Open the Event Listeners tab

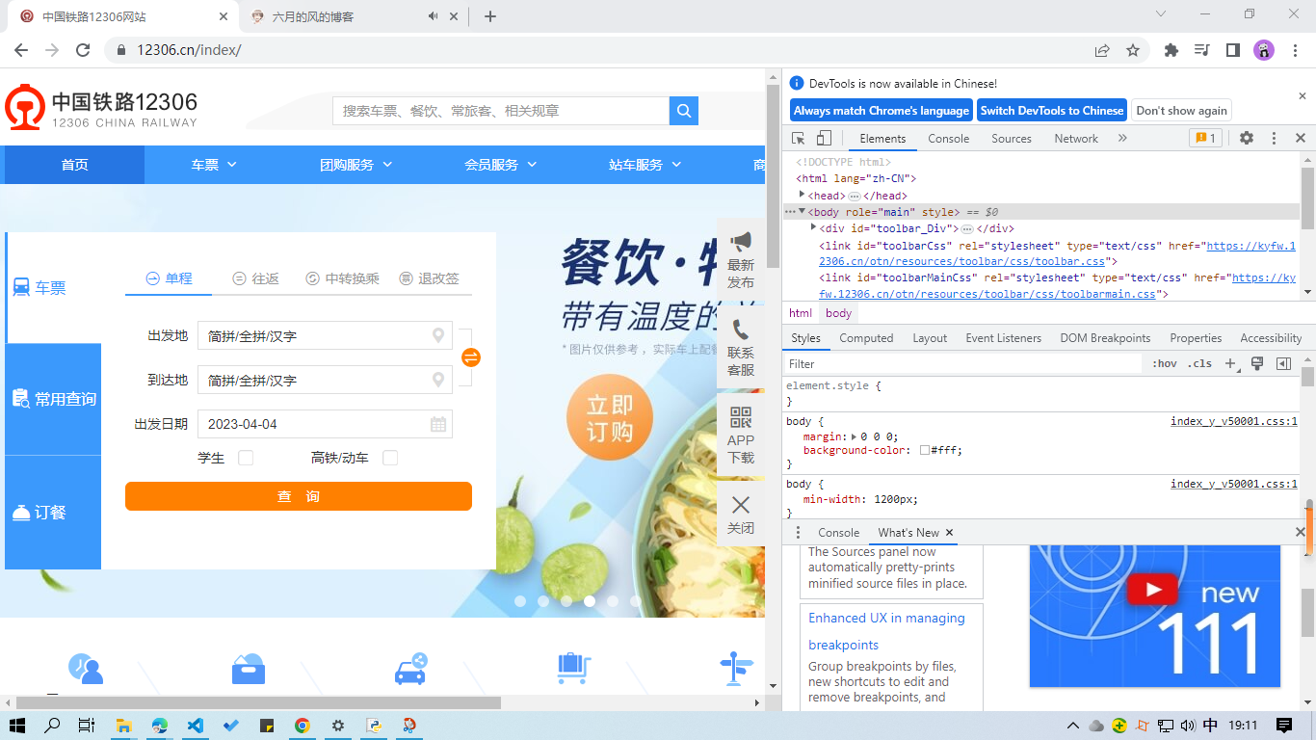coord(1003,338)
